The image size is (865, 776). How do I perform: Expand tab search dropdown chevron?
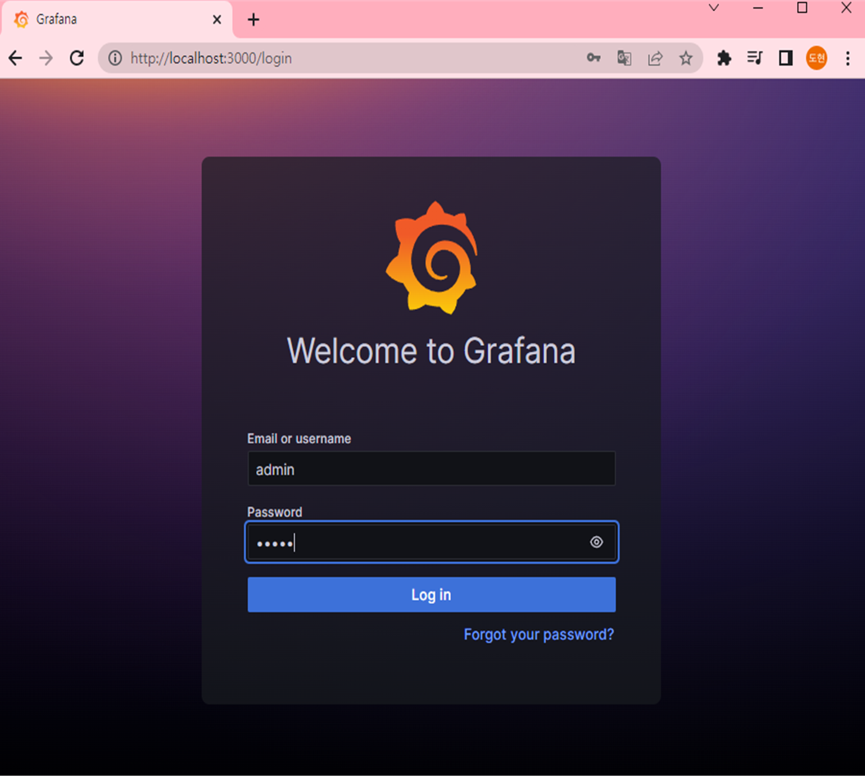pyautogui.click(x=714, y=8)
